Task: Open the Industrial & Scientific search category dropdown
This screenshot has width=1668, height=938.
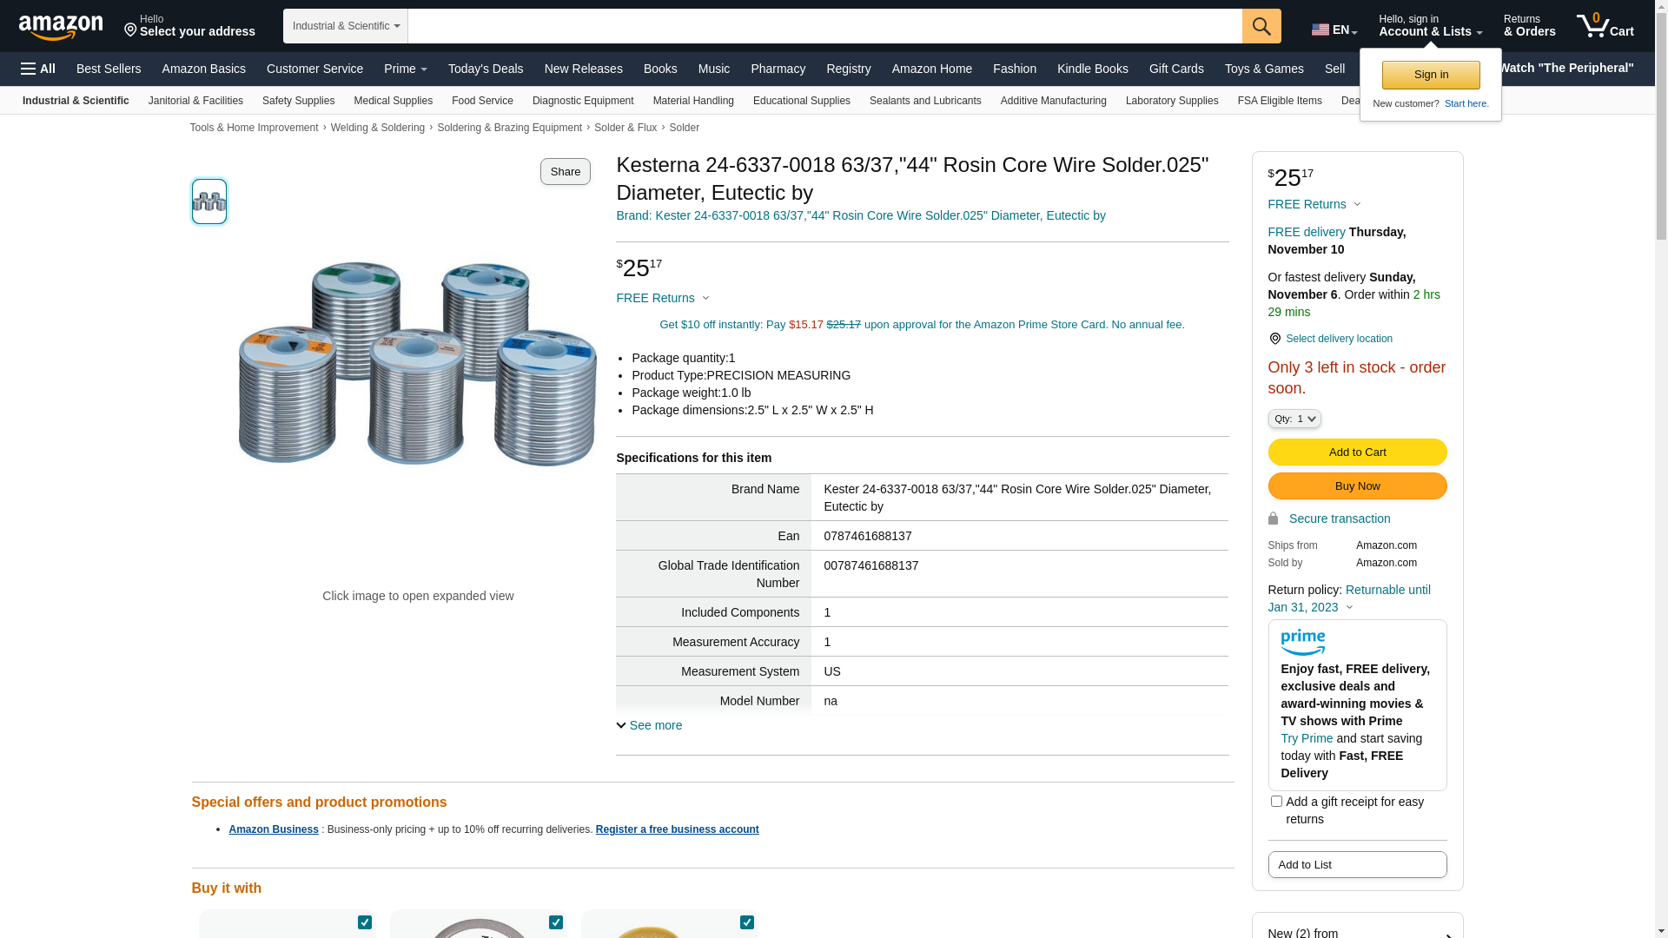Action: [346, 26]
